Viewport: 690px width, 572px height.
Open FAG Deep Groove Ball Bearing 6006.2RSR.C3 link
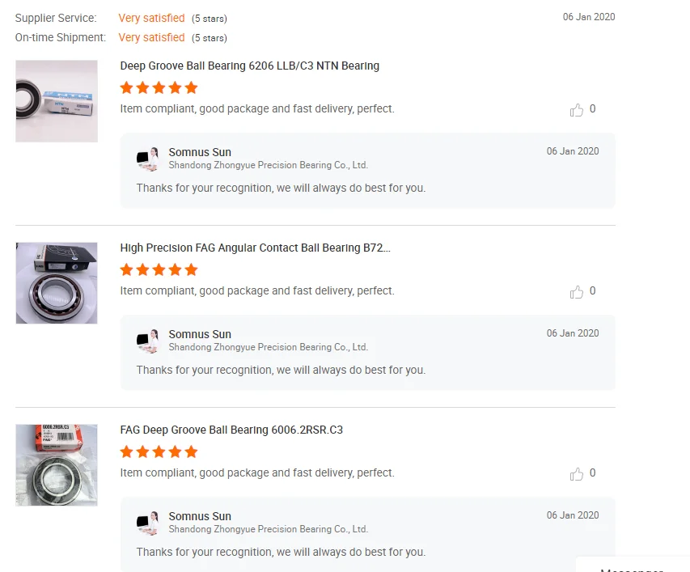[x=231, y=430]
